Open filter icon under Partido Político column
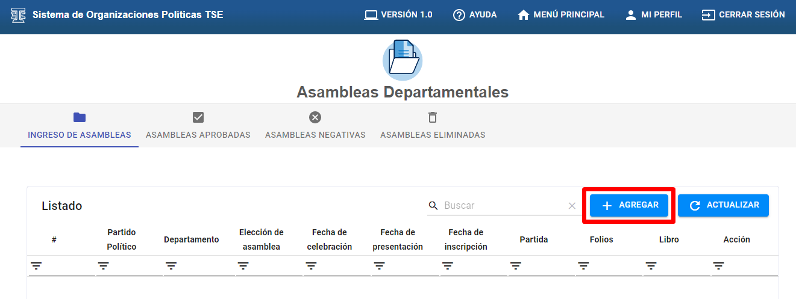The height and width of the screenshot is (299, 796). tap(104, 266)
